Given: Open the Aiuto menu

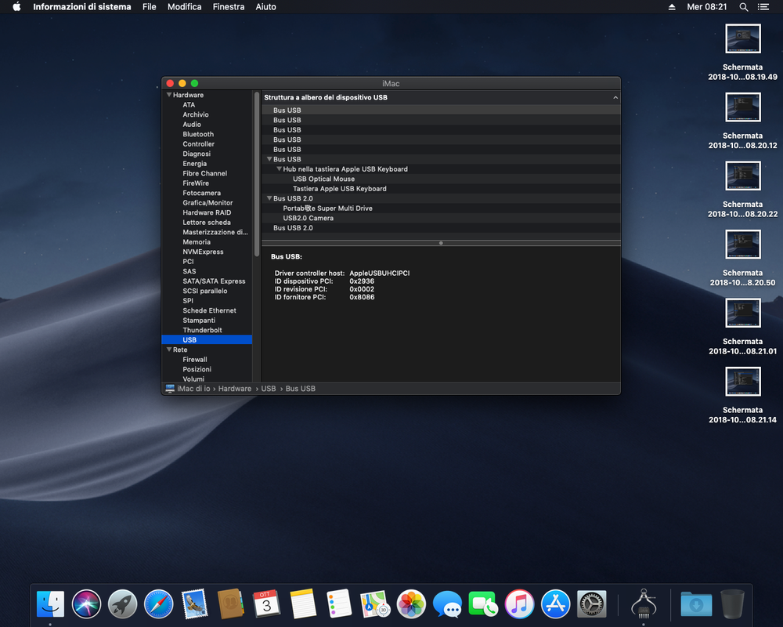Looking at the screenshot, I should 265,6.
